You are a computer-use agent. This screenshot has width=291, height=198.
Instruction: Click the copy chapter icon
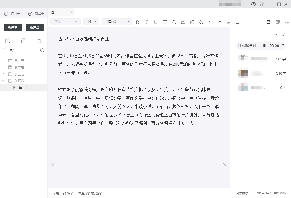click(x=192, y=22)
